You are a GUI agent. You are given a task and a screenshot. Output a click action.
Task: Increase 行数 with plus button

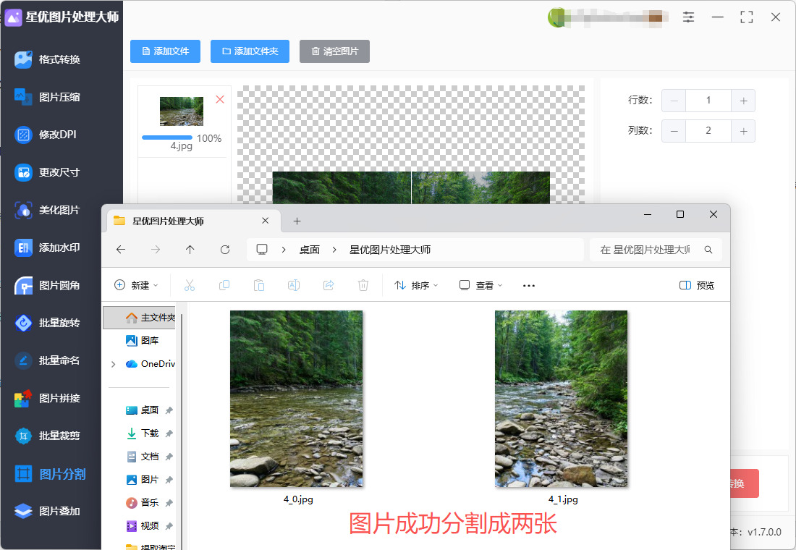743,101
